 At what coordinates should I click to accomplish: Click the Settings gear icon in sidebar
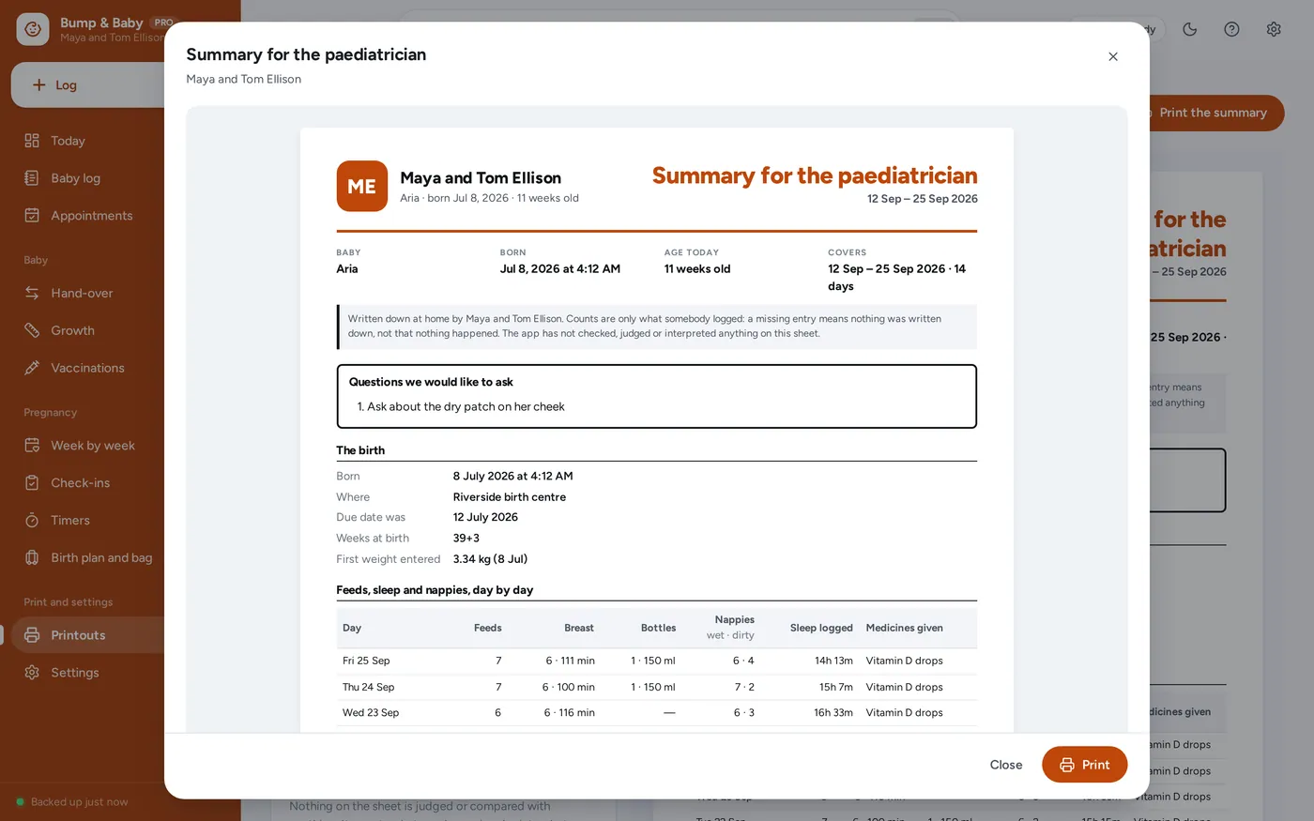point(32,673)
